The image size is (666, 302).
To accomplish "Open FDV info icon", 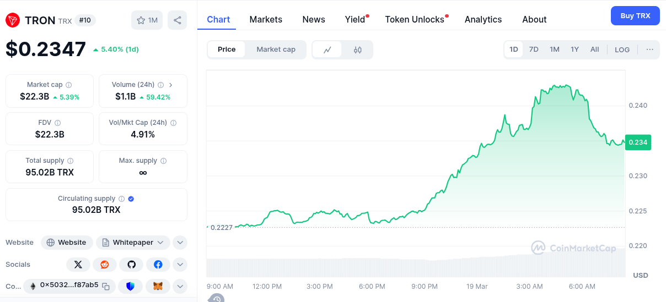I will tap(58, 123).
